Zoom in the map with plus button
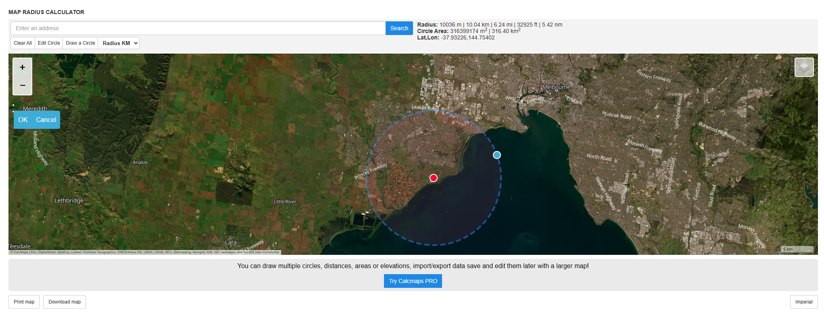824x312 pixels. [x=23, y=67]
